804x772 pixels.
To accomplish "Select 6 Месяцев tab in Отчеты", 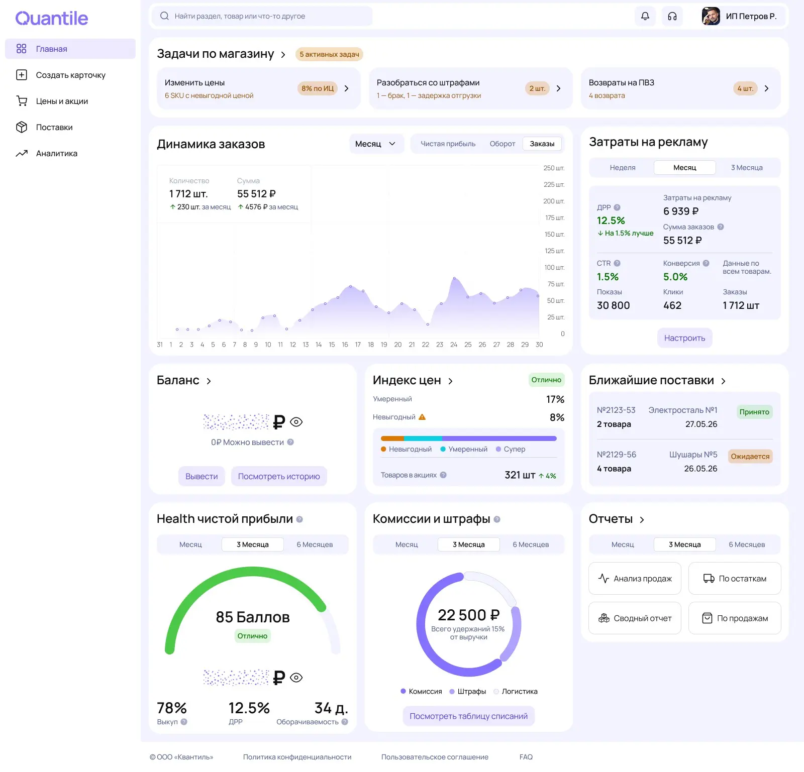I will [747, 544].
